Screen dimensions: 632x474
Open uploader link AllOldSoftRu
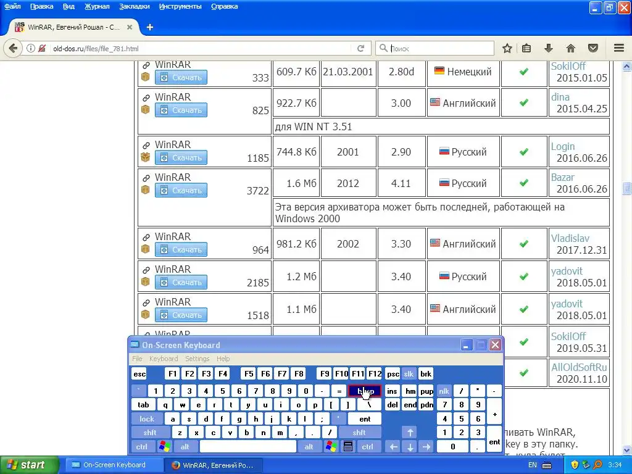579,367
